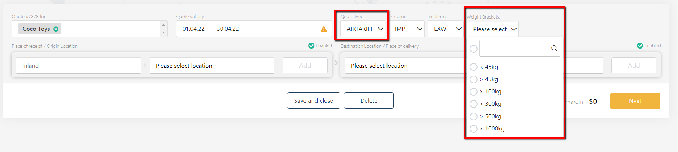
Task: Click the yellow Next button
Action: (x=635, y=101)
